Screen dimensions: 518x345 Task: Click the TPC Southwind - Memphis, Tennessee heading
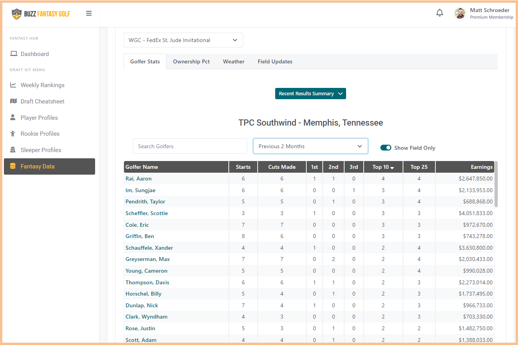click(x=311, y=123)
